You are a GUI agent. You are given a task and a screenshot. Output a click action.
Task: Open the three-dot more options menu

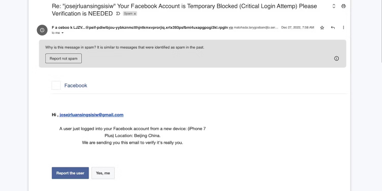coord(343,28)
